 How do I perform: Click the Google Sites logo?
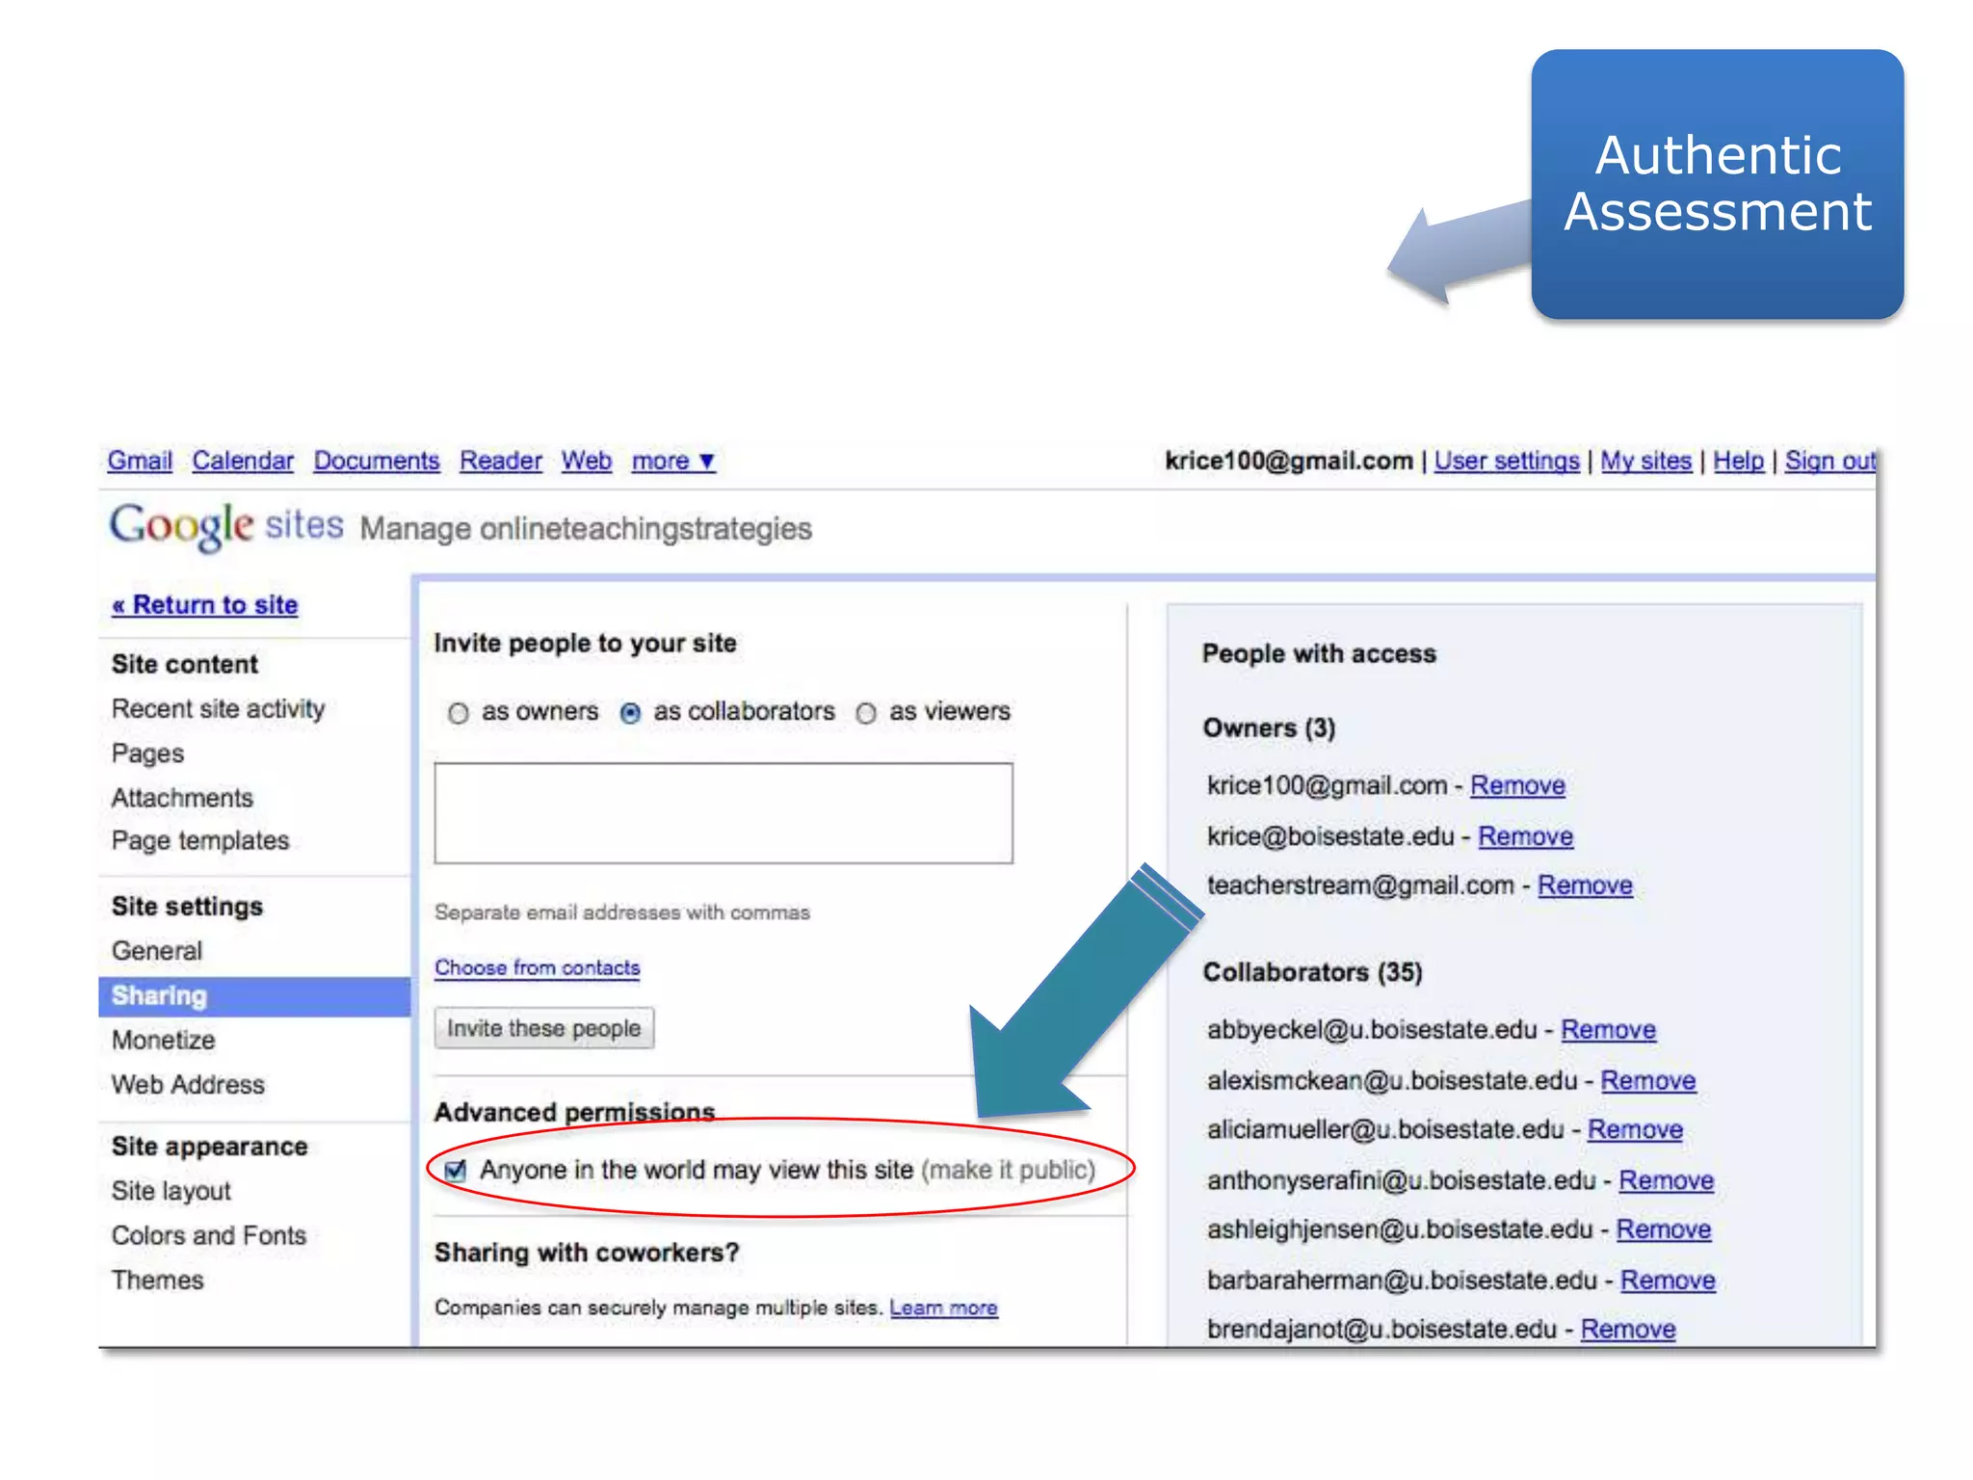tap(225, 526)
